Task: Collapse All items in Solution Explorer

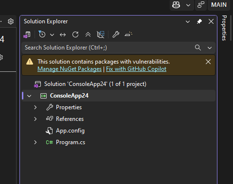Action: 88,34
